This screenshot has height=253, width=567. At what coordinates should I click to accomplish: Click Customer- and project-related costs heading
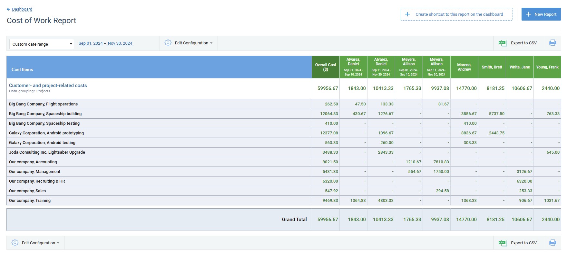click(48, 86)
